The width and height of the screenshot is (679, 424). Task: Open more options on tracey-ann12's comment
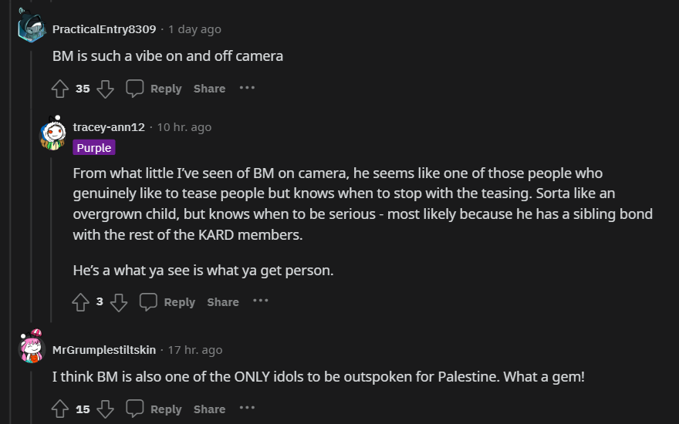click(260, 301)
